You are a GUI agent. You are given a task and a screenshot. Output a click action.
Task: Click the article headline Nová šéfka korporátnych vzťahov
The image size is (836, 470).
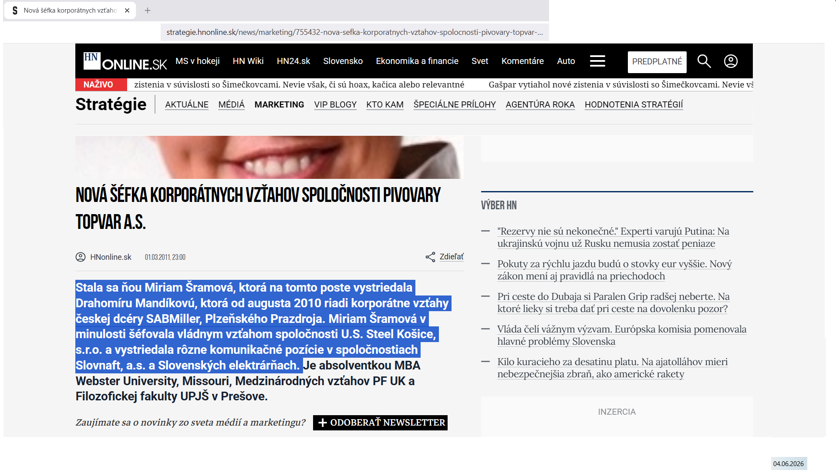pos(258,208)
